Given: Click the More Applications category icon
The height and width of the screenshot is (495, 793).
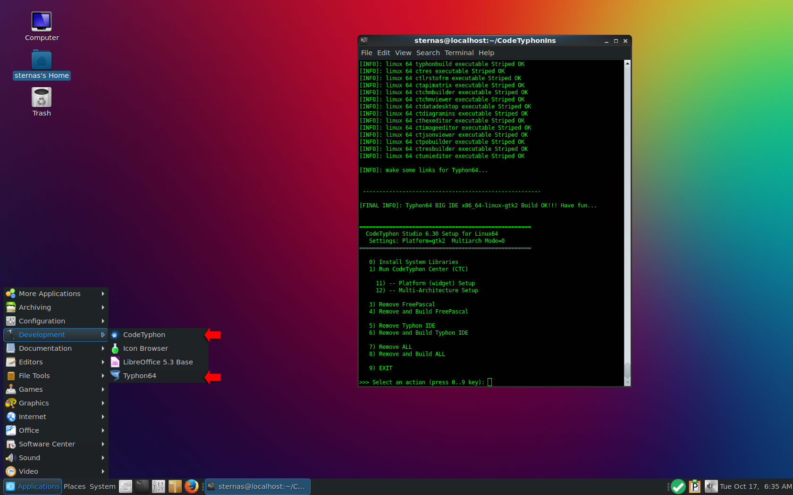Looking at the screenshot, I should point(11,294).
